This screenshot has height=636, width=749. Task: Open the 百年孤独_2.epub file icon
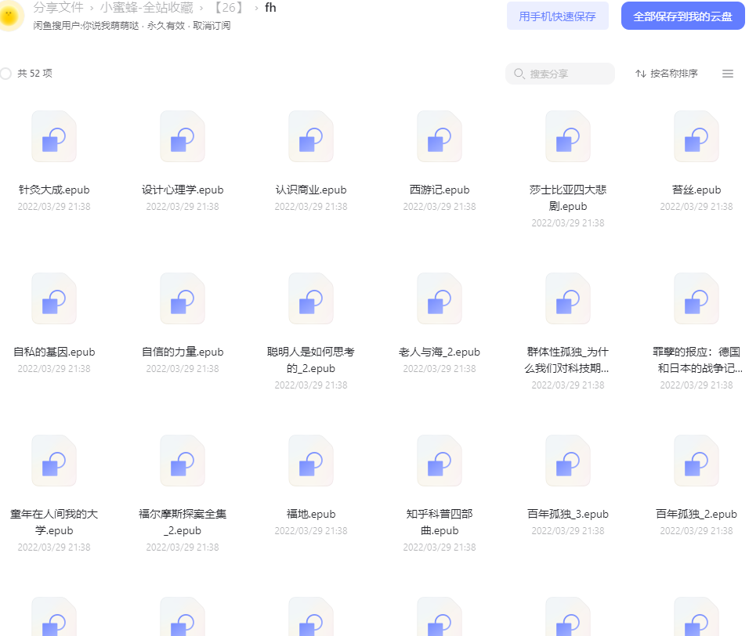click(697, 461)
